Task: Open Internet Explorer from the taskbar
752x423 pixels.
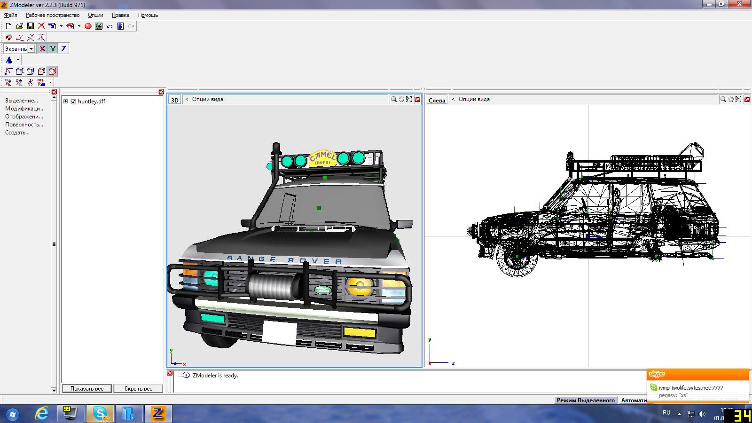Action: tap(42, 414)
